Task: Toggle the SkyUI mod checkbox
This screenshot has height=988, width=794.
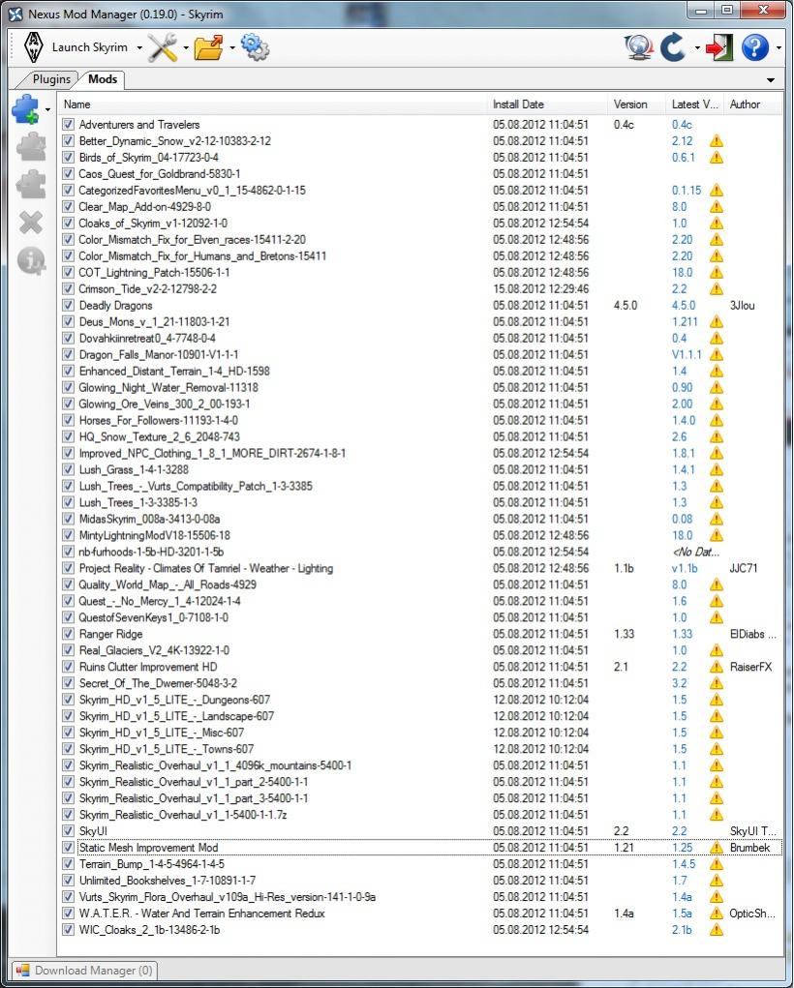Action: tap(68, 831)
